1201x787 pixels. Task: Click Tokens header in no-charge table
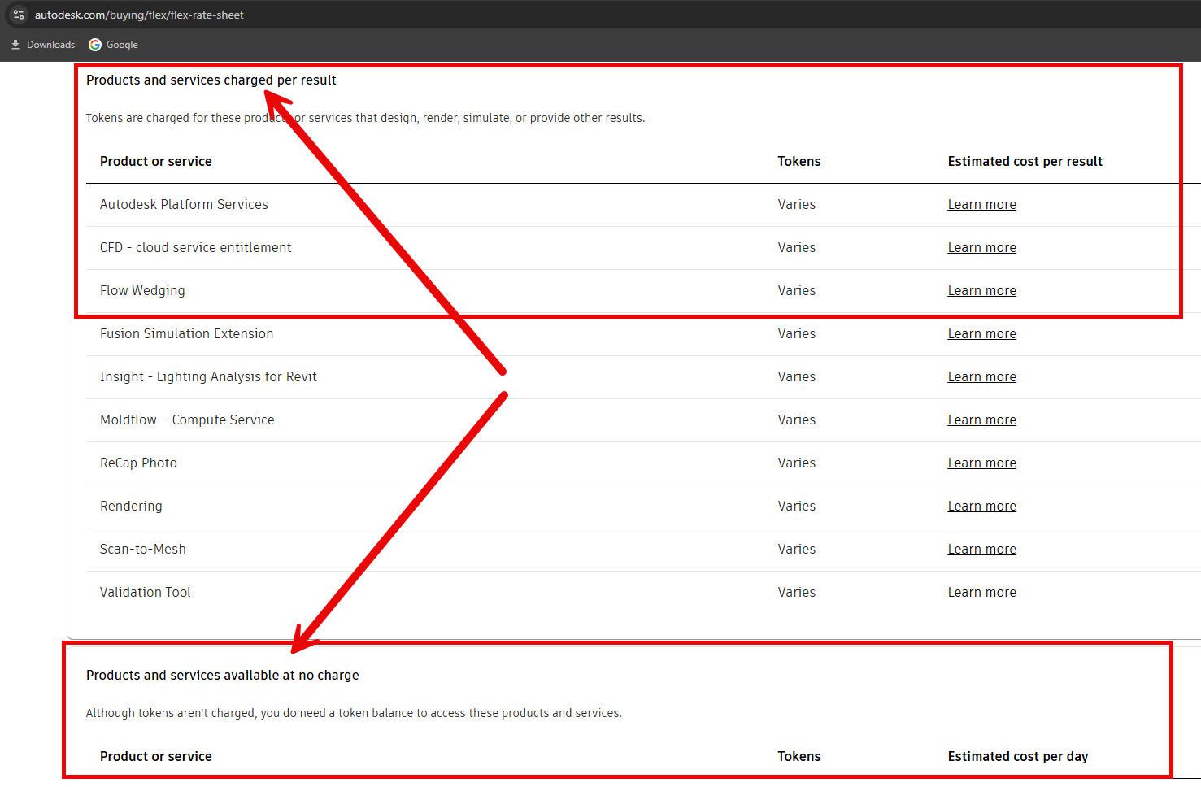798,757
